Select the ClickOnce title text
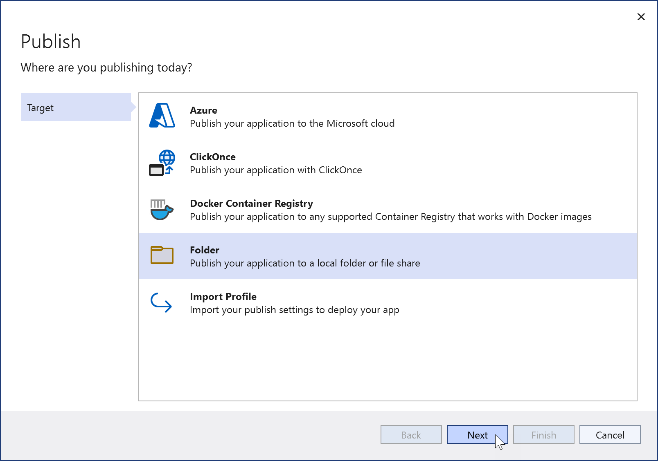Image resolution: width=658 pixels, height=461 pixels. (x=212, y=157)
